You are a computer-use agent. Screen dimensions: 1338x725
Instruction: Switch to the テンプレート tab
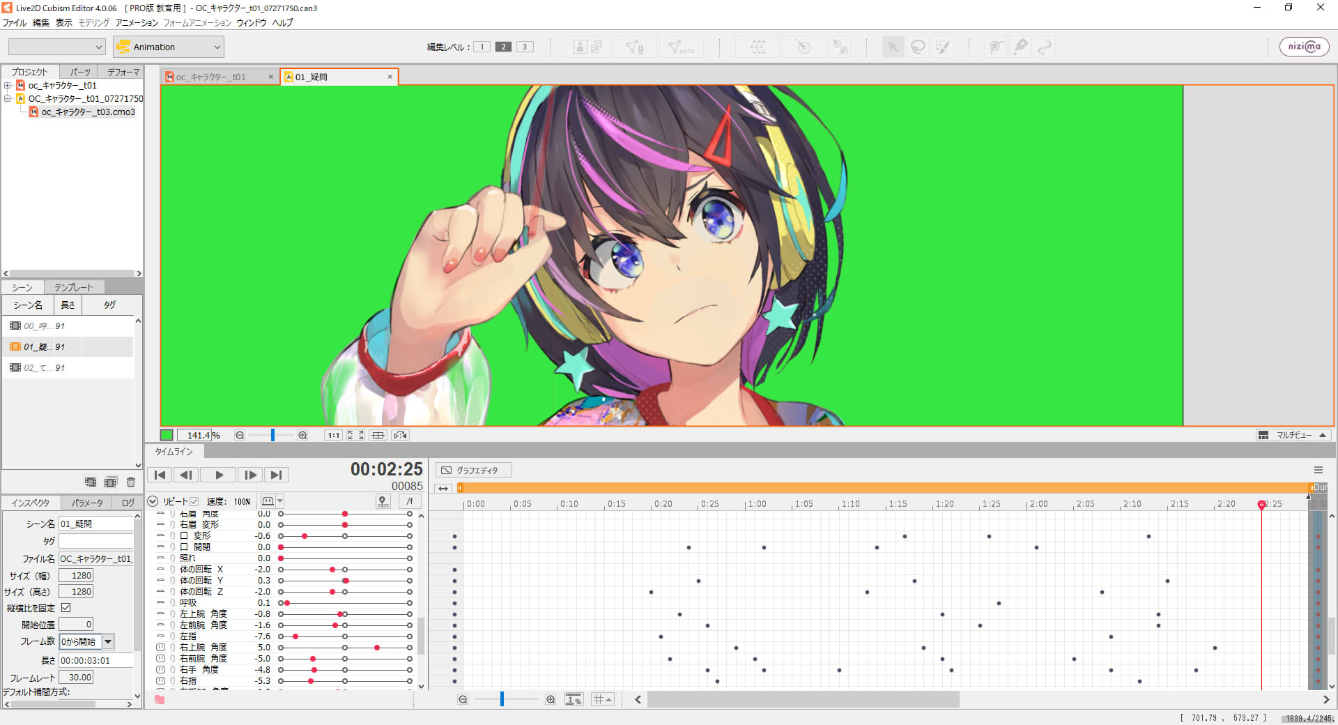pos(72,287)
